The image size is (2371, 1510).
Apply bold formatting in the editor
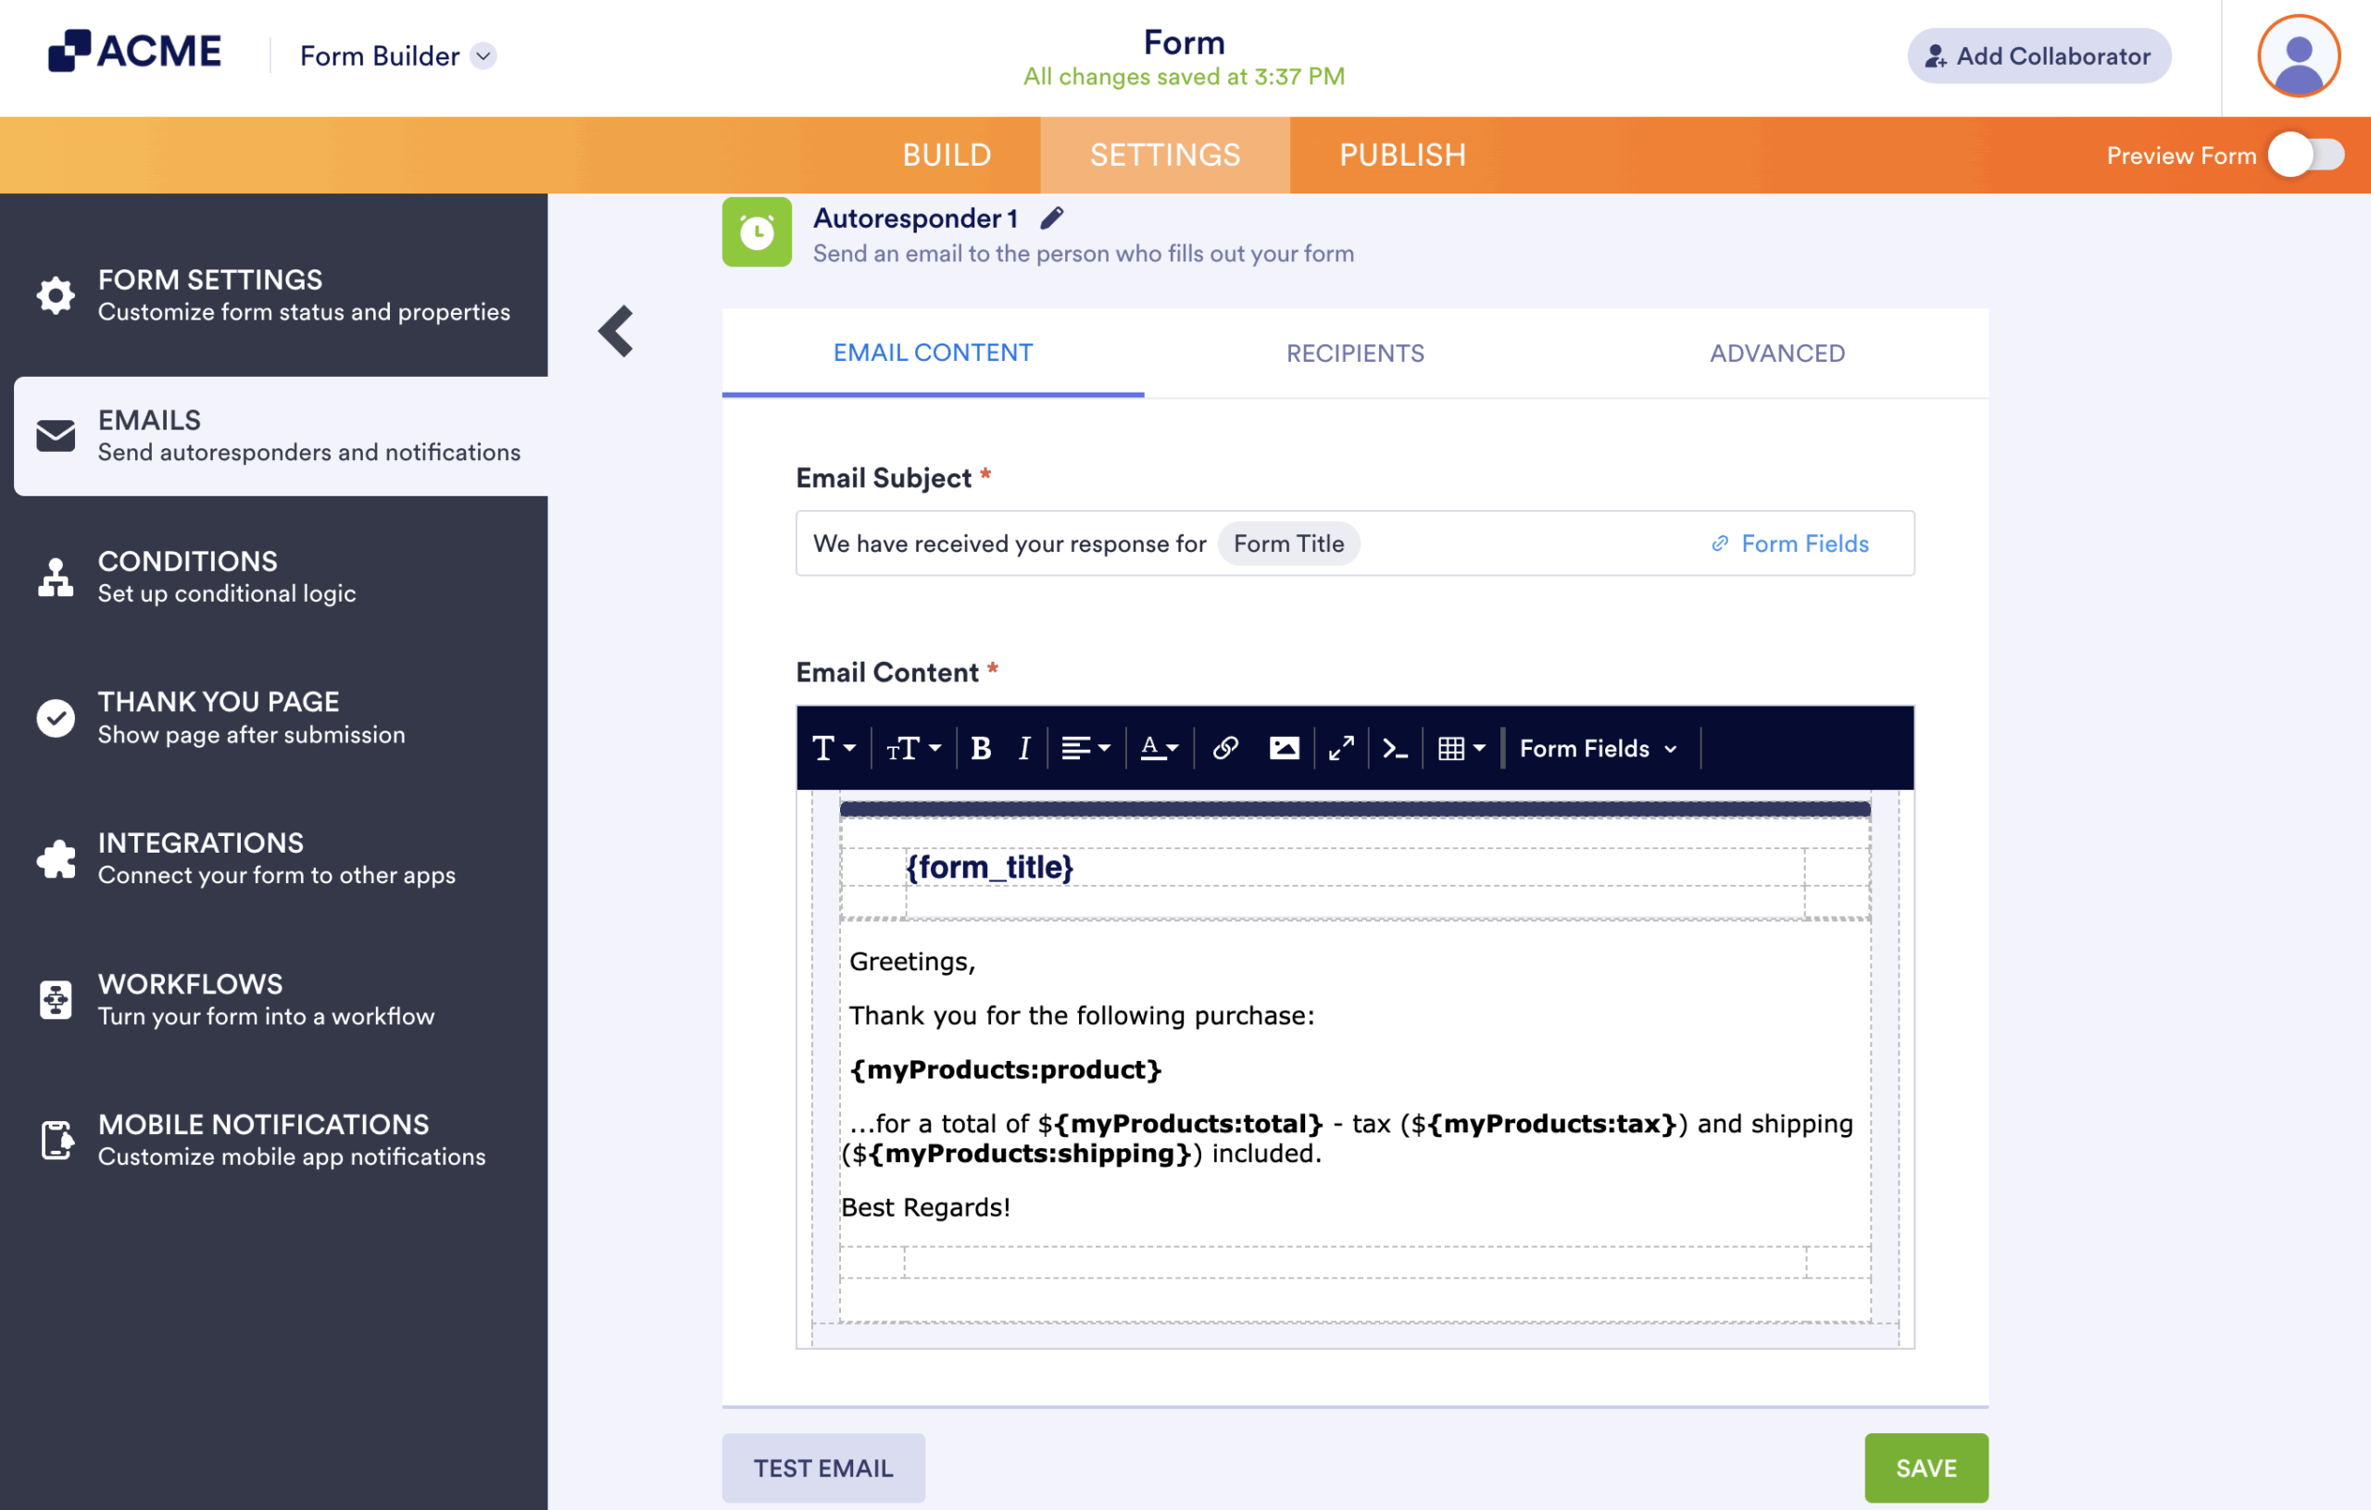click(x=981, y=748)
